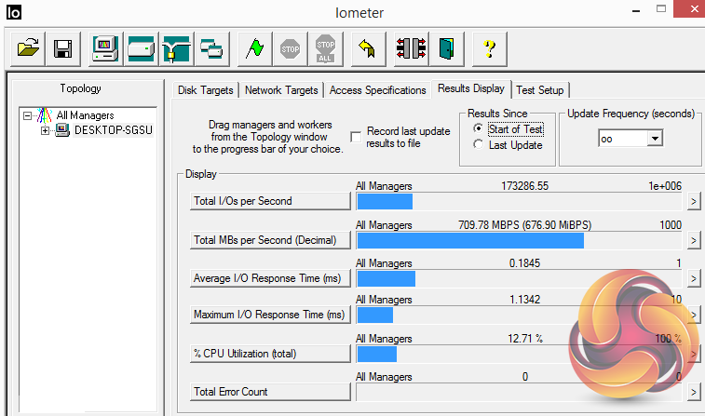Switch to Access Specifications tab
This screenshot has height=416, width=705.
click(x=378, y=90)
